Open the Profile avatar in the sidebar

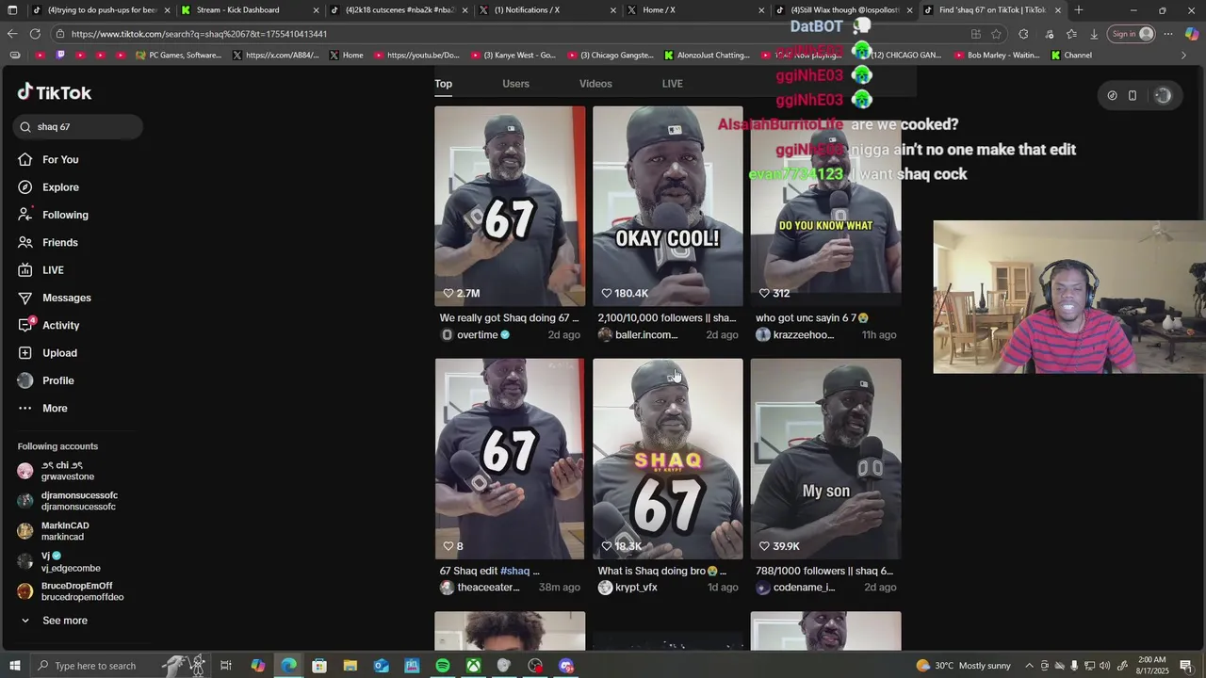[x=25, y=380]
